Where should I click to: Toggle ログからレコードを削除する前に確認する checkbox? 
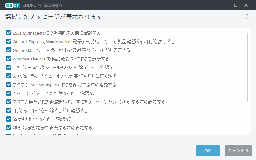(x=9, y=110)
